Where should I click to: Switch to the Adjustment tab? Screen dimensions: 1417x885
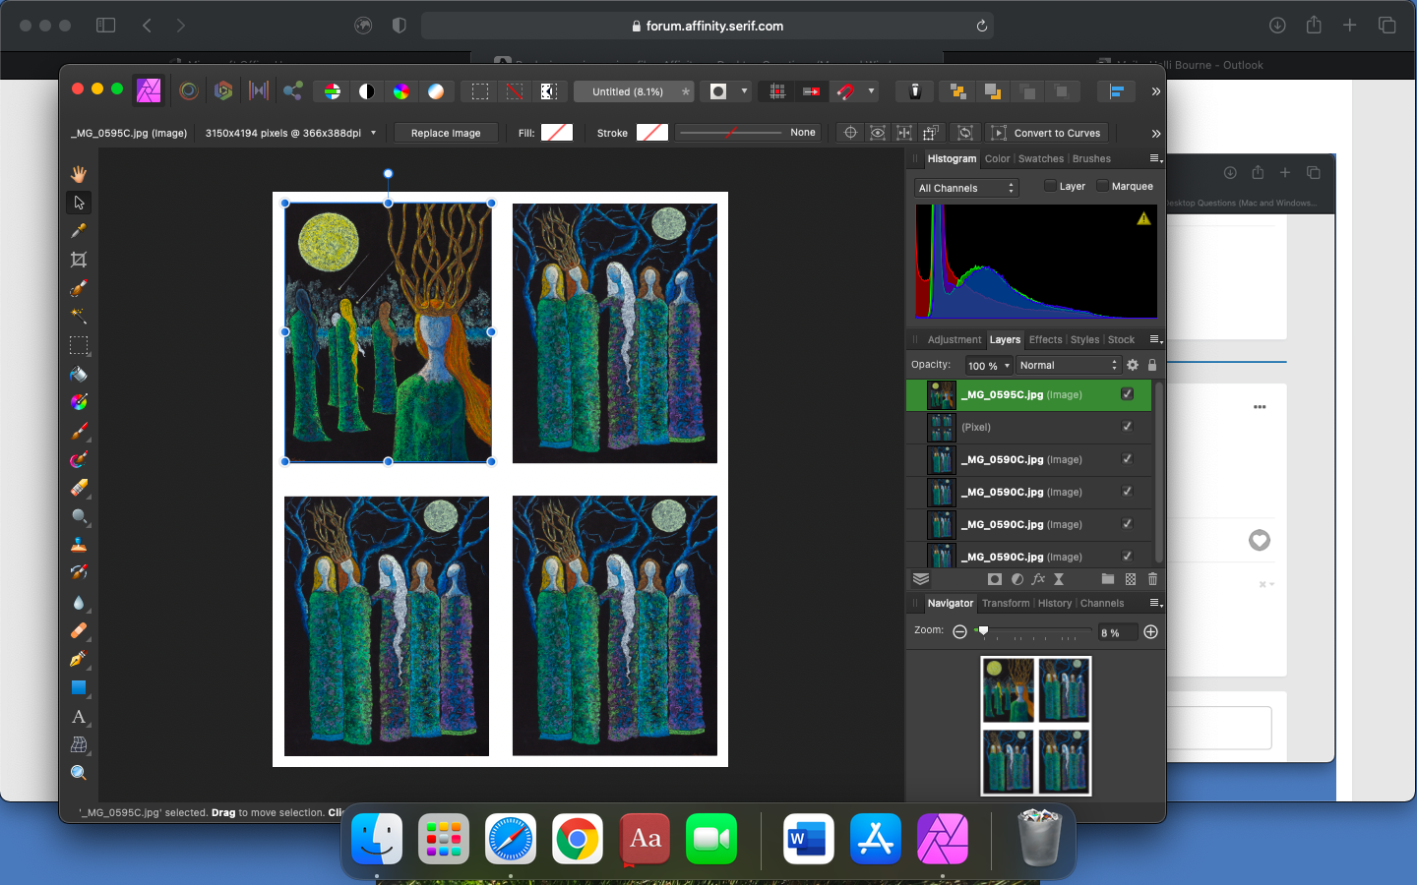pos(955,339)
